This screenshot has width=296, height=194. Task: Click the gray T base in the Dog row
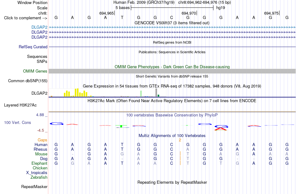[188, 159]
